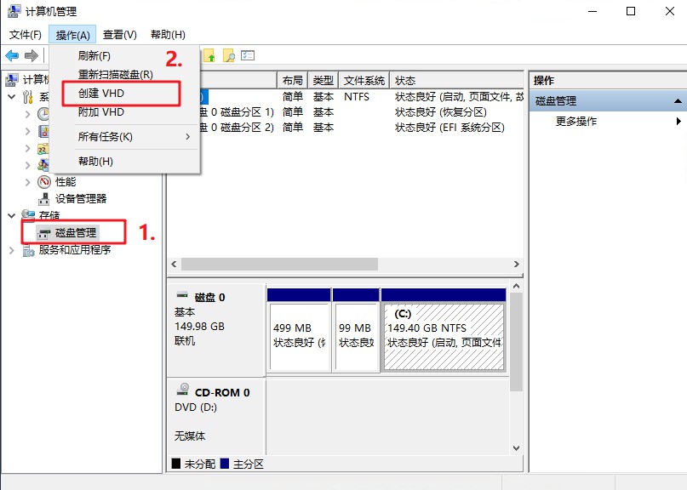Click the blue Back arrow toolbar icon
Image resolution: width=687 pixels, height=490 pixels.
(x=12, y=55)
